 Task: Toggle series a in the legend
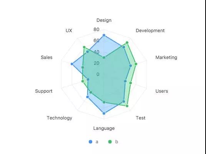pyautogui.click(x=93, y=142)
